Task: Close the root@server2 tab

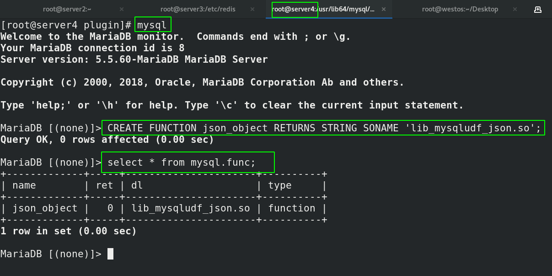Action: point(121,8)
